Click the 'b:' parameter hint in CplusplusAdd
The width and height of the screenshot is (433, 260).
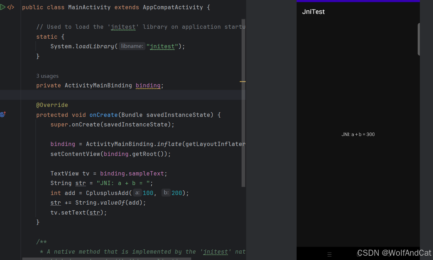(166, 193)
